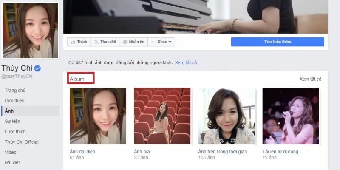This screenshot has height=170, width=340.
Task: Open Lượt thích in the sidebar
Action: (15, 132)
